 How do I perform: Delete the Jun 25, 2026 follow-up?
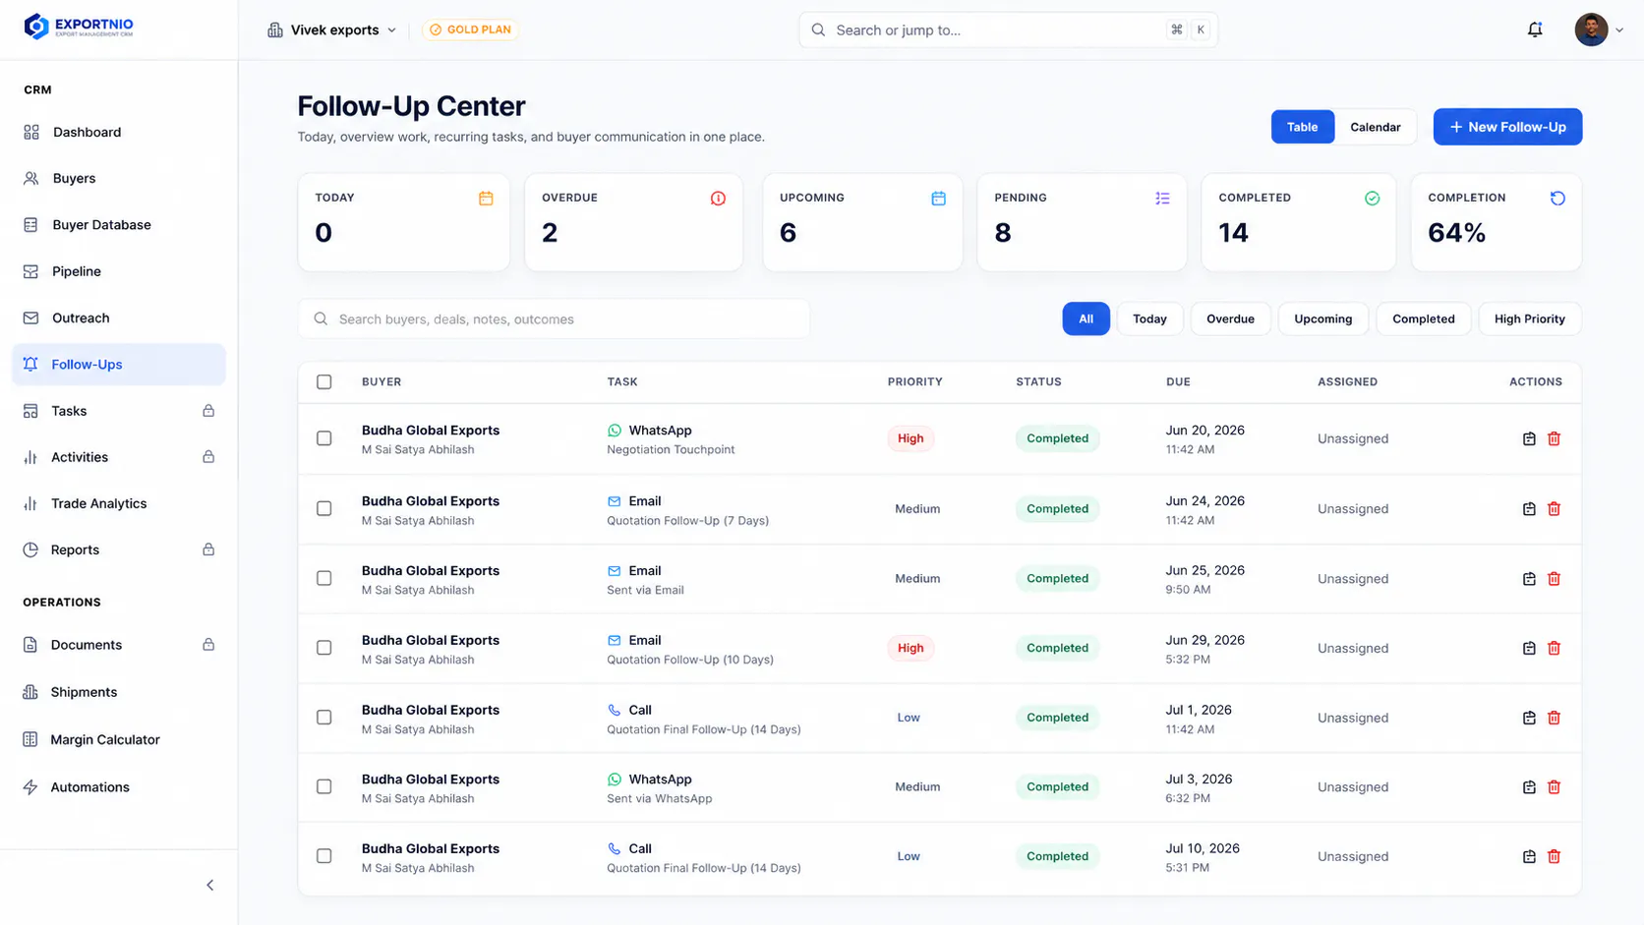click(x=1554, y=579)
